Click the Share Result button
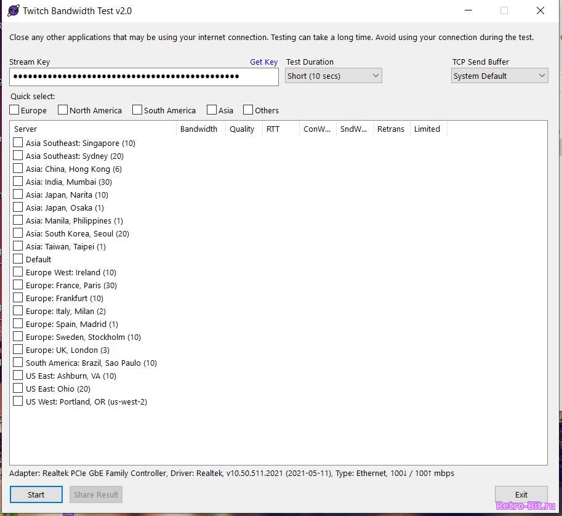Viewport: 562px width, 516px height. 95,494
